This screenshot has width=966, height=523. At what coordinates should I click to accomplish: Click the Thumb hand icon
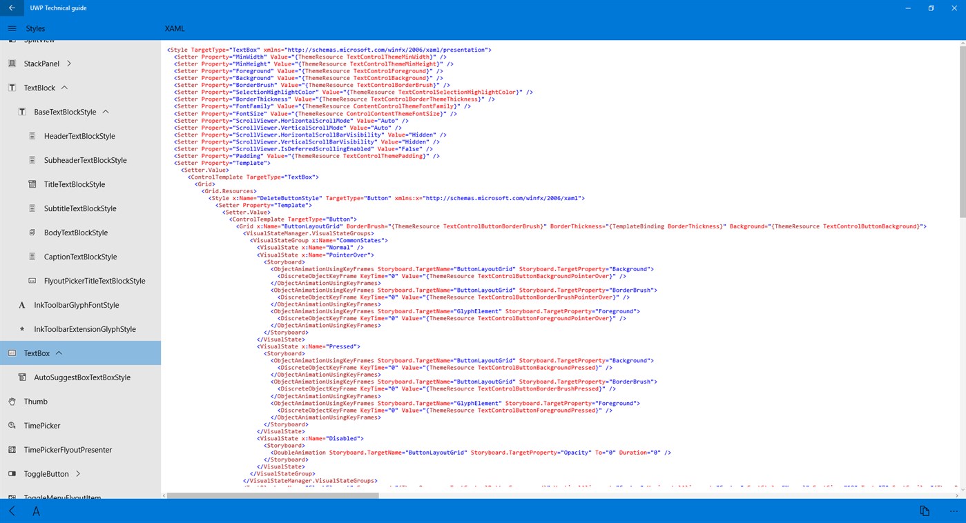tap(12, 402)
